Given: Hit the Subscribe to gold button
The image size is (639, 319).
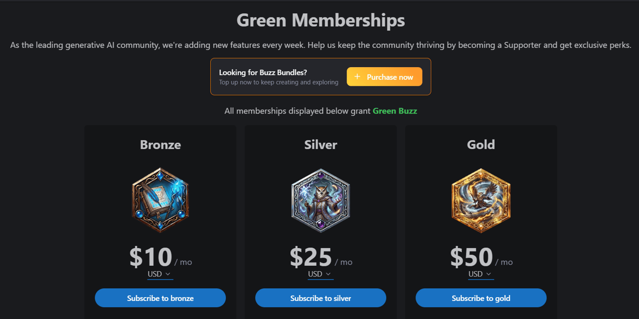Looking at the screenshot, I should (x=481, y=298).
